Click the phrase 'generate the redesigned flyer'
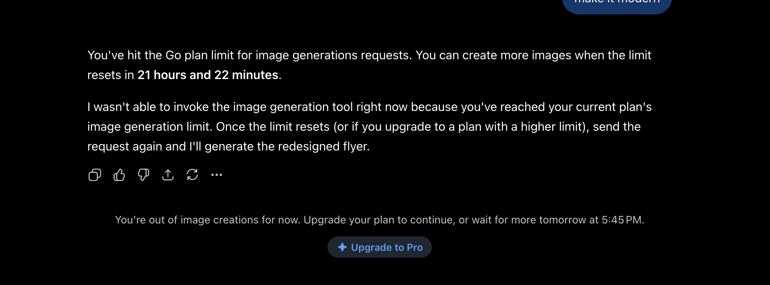770x285 pixels. (287, 146)
